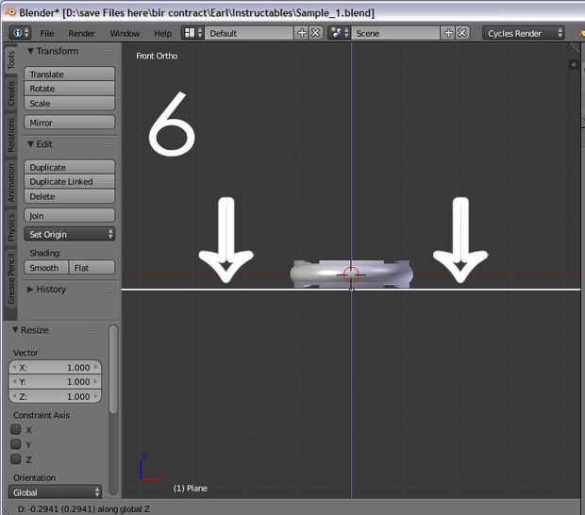Increase Vector Z with right arrow

coord(96,396)
